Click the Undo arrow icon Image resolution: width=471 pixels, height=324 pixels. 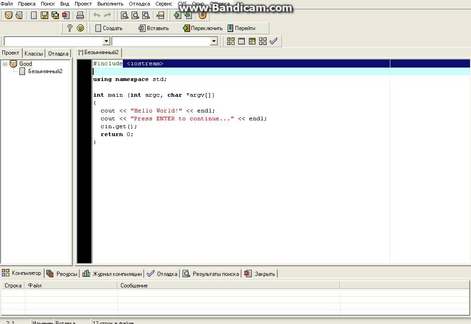tap(97, 15)
